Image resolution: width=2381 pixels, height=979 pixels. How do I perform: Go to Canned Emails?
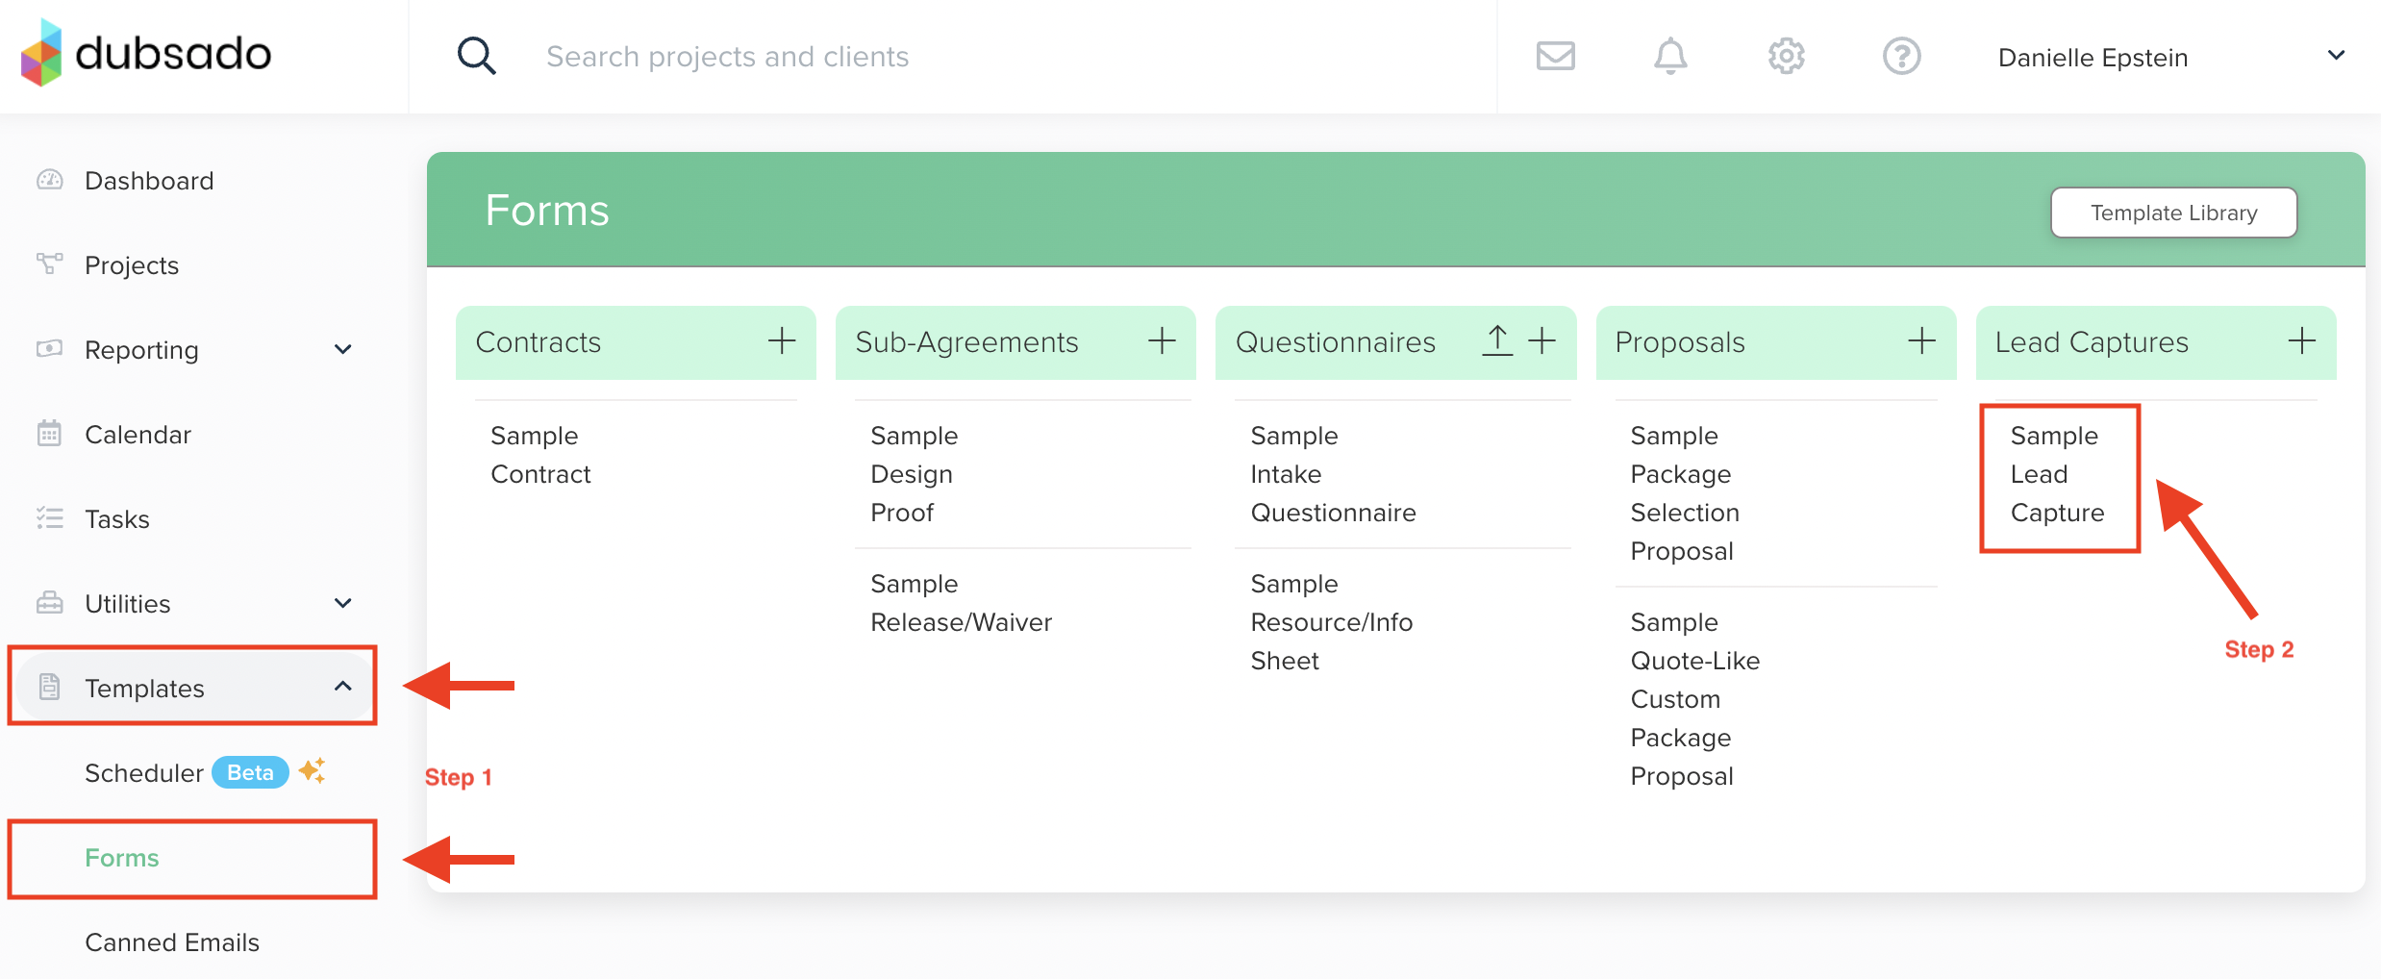coord(172,942)
